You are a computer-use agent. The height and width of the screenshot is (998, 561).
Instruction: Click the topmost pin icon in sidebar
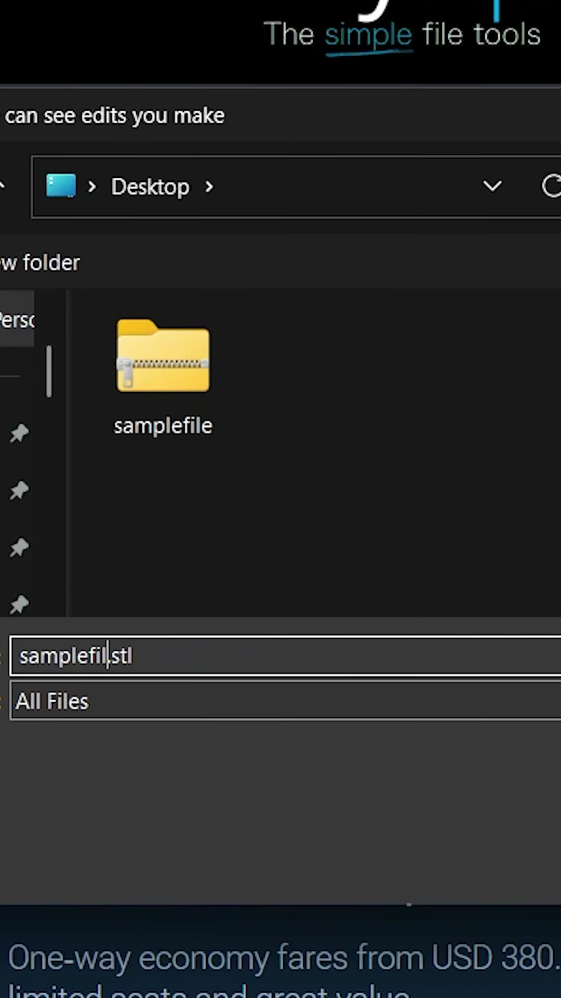pyautogui.click(x=19, y=433)
